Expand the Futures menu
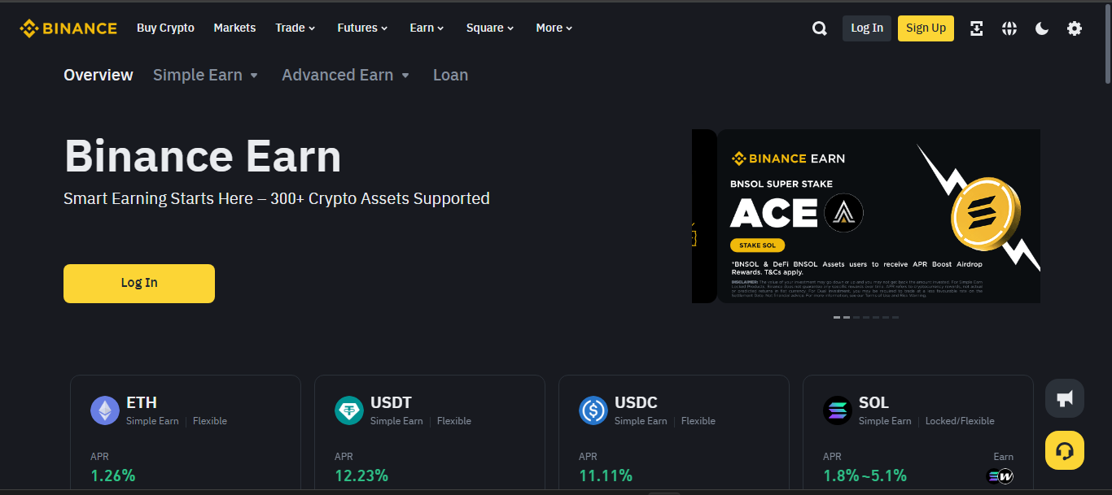This screenshot has width=1112, height=495. point(363,28)
